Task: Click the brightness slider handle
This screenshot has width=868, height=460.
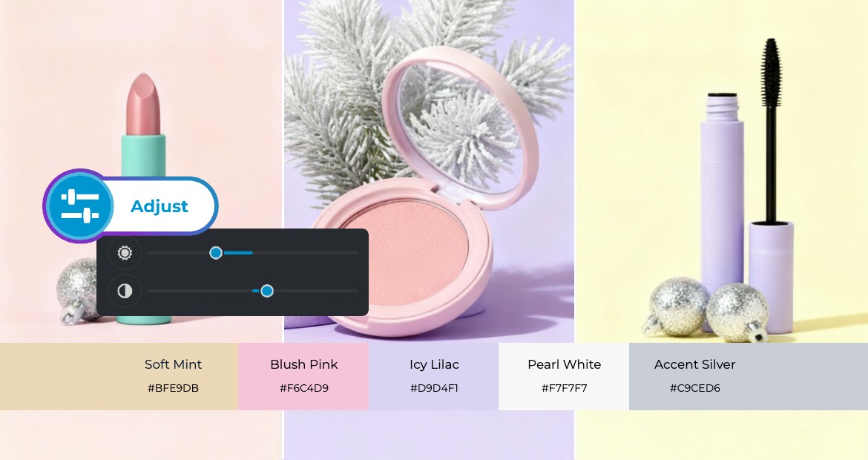Action: 216,253
